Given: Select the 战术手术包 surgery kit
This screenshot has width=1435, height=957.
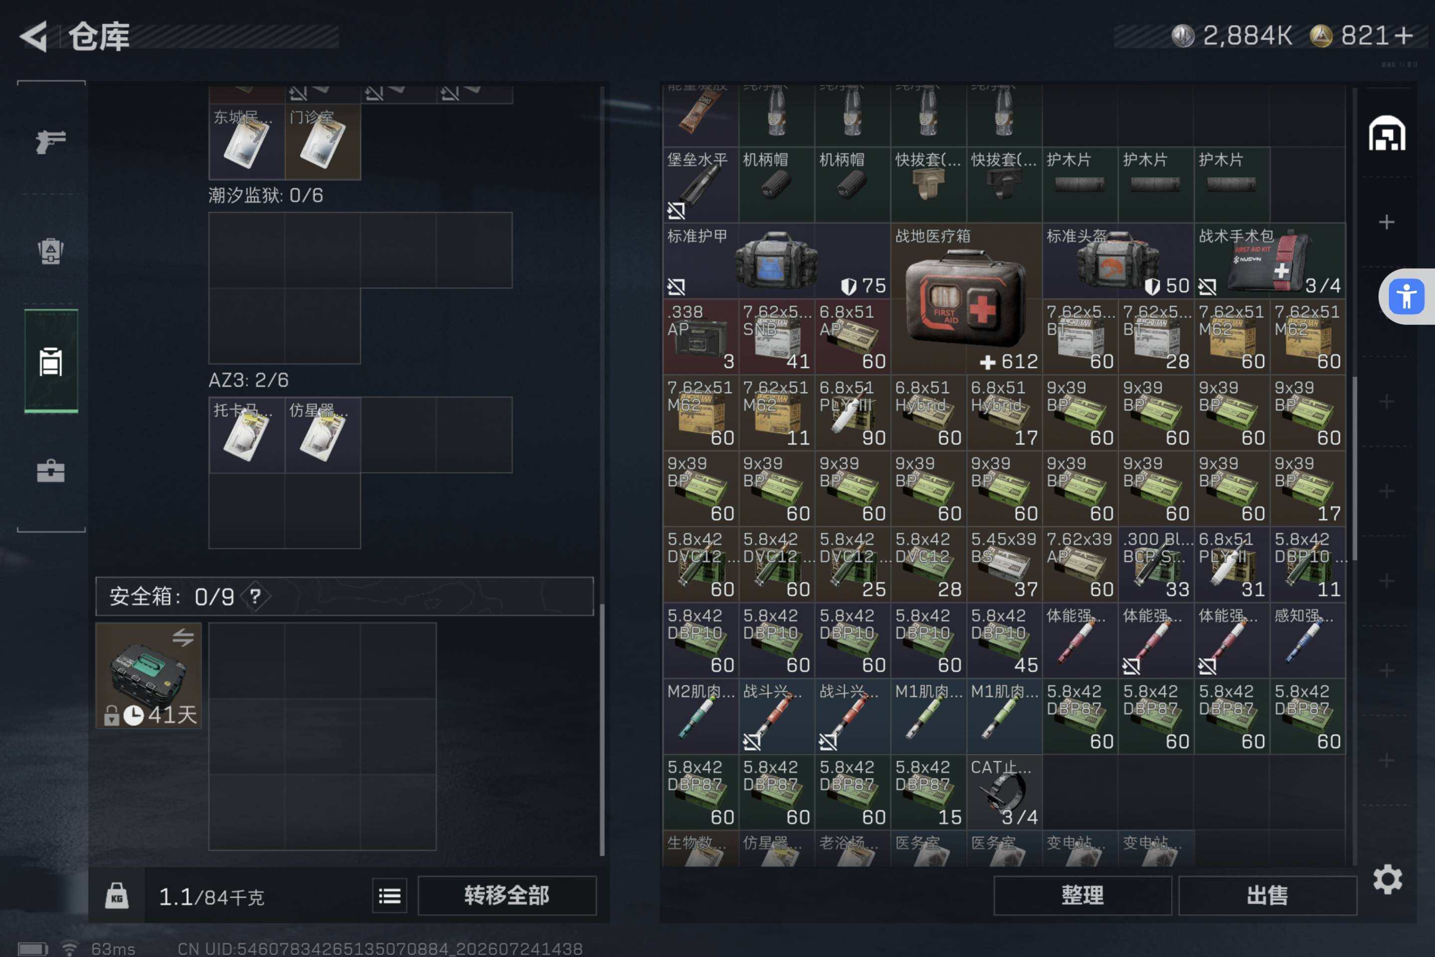Looking at the screenshot, I should (1270, 261).
